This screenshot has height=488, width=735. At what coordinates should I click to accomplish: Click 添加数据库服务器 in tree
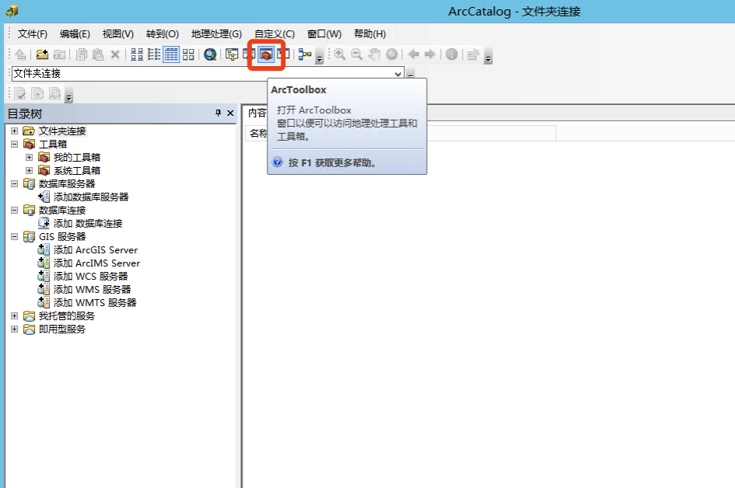point(91,197)
